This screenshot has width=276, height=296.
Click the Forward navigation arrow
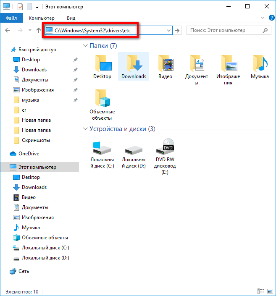pos(20,30)
